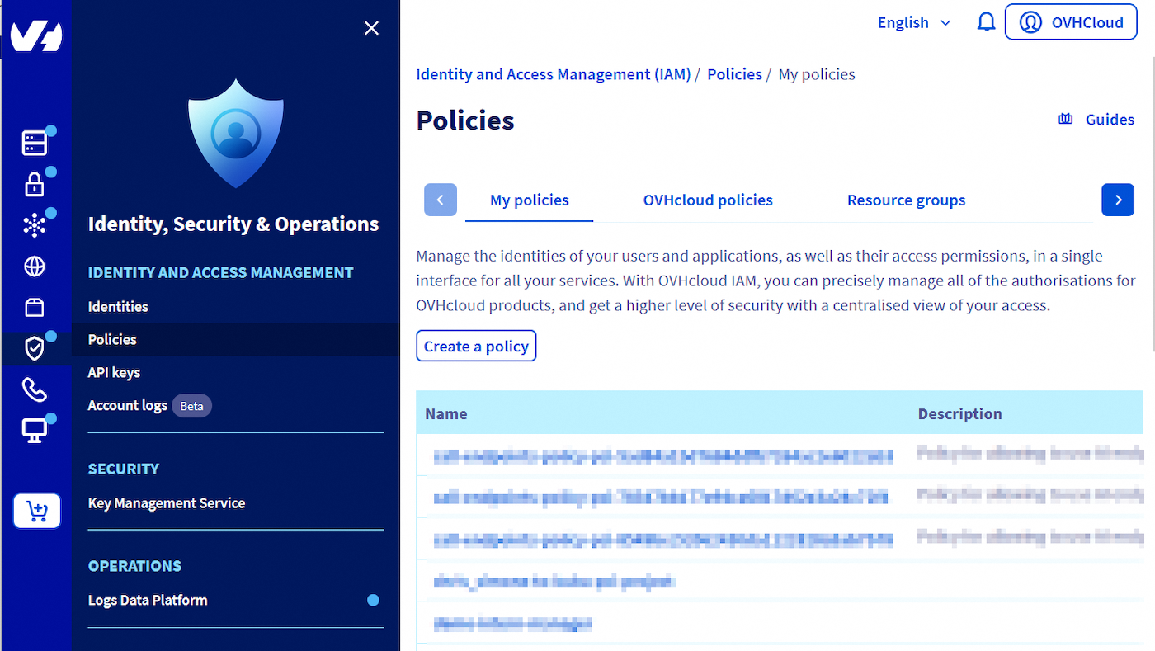Open the OVHcloud account profile menu

click(1071, 21)
